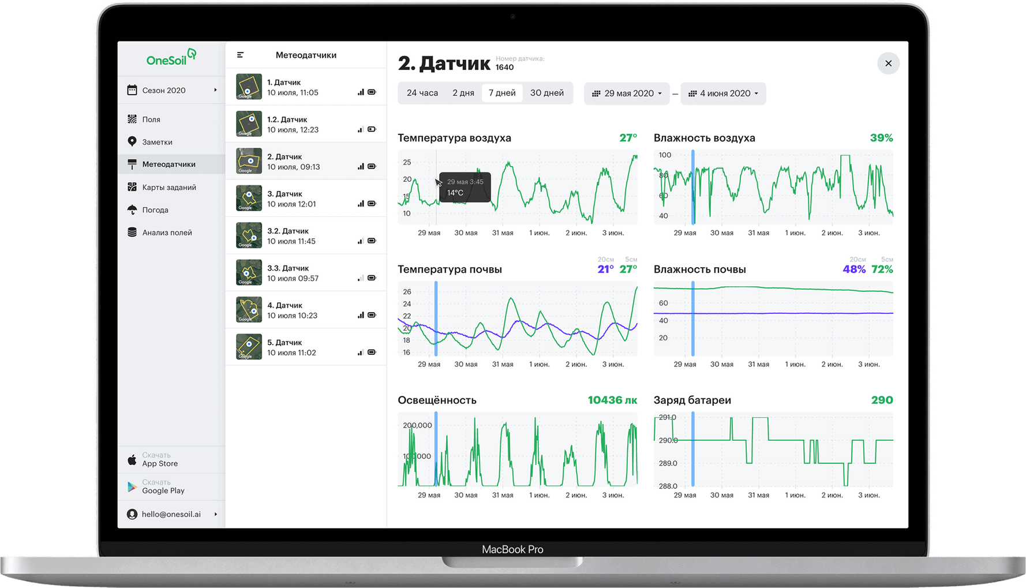
Task: Click the Заряд батареи value 290
Action: point(882,400)
